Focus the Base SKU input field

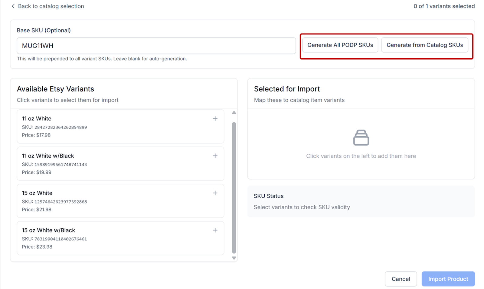tap(156, 46)
